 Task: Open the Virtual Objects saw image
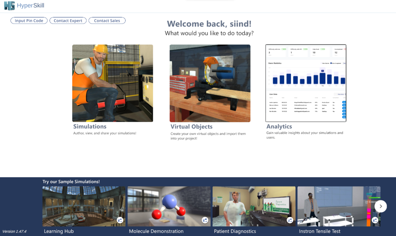pos(210,83)
